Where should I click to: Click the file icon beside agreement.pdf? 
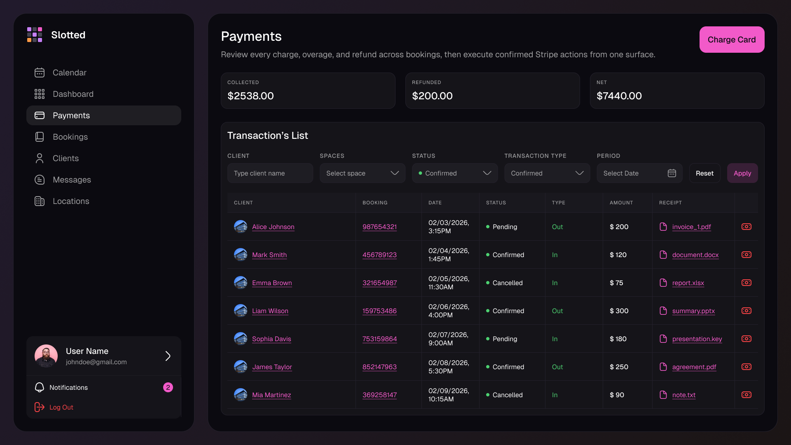click(663, 367)
